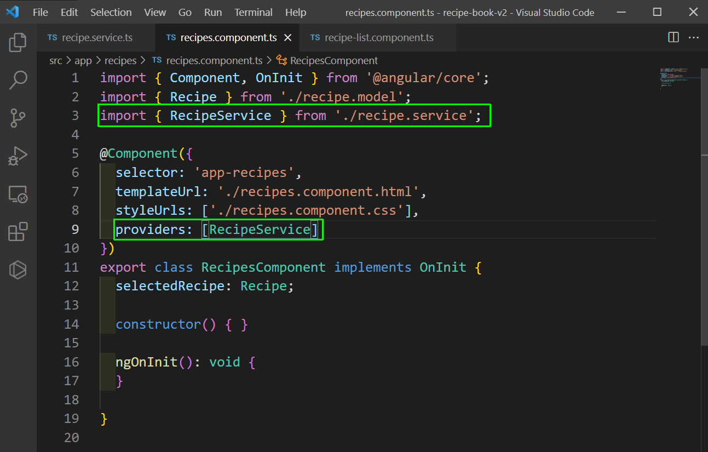Screen dimensions: 708x452
Task: Click the src breadcrumb segment
Action: [56, 60]
